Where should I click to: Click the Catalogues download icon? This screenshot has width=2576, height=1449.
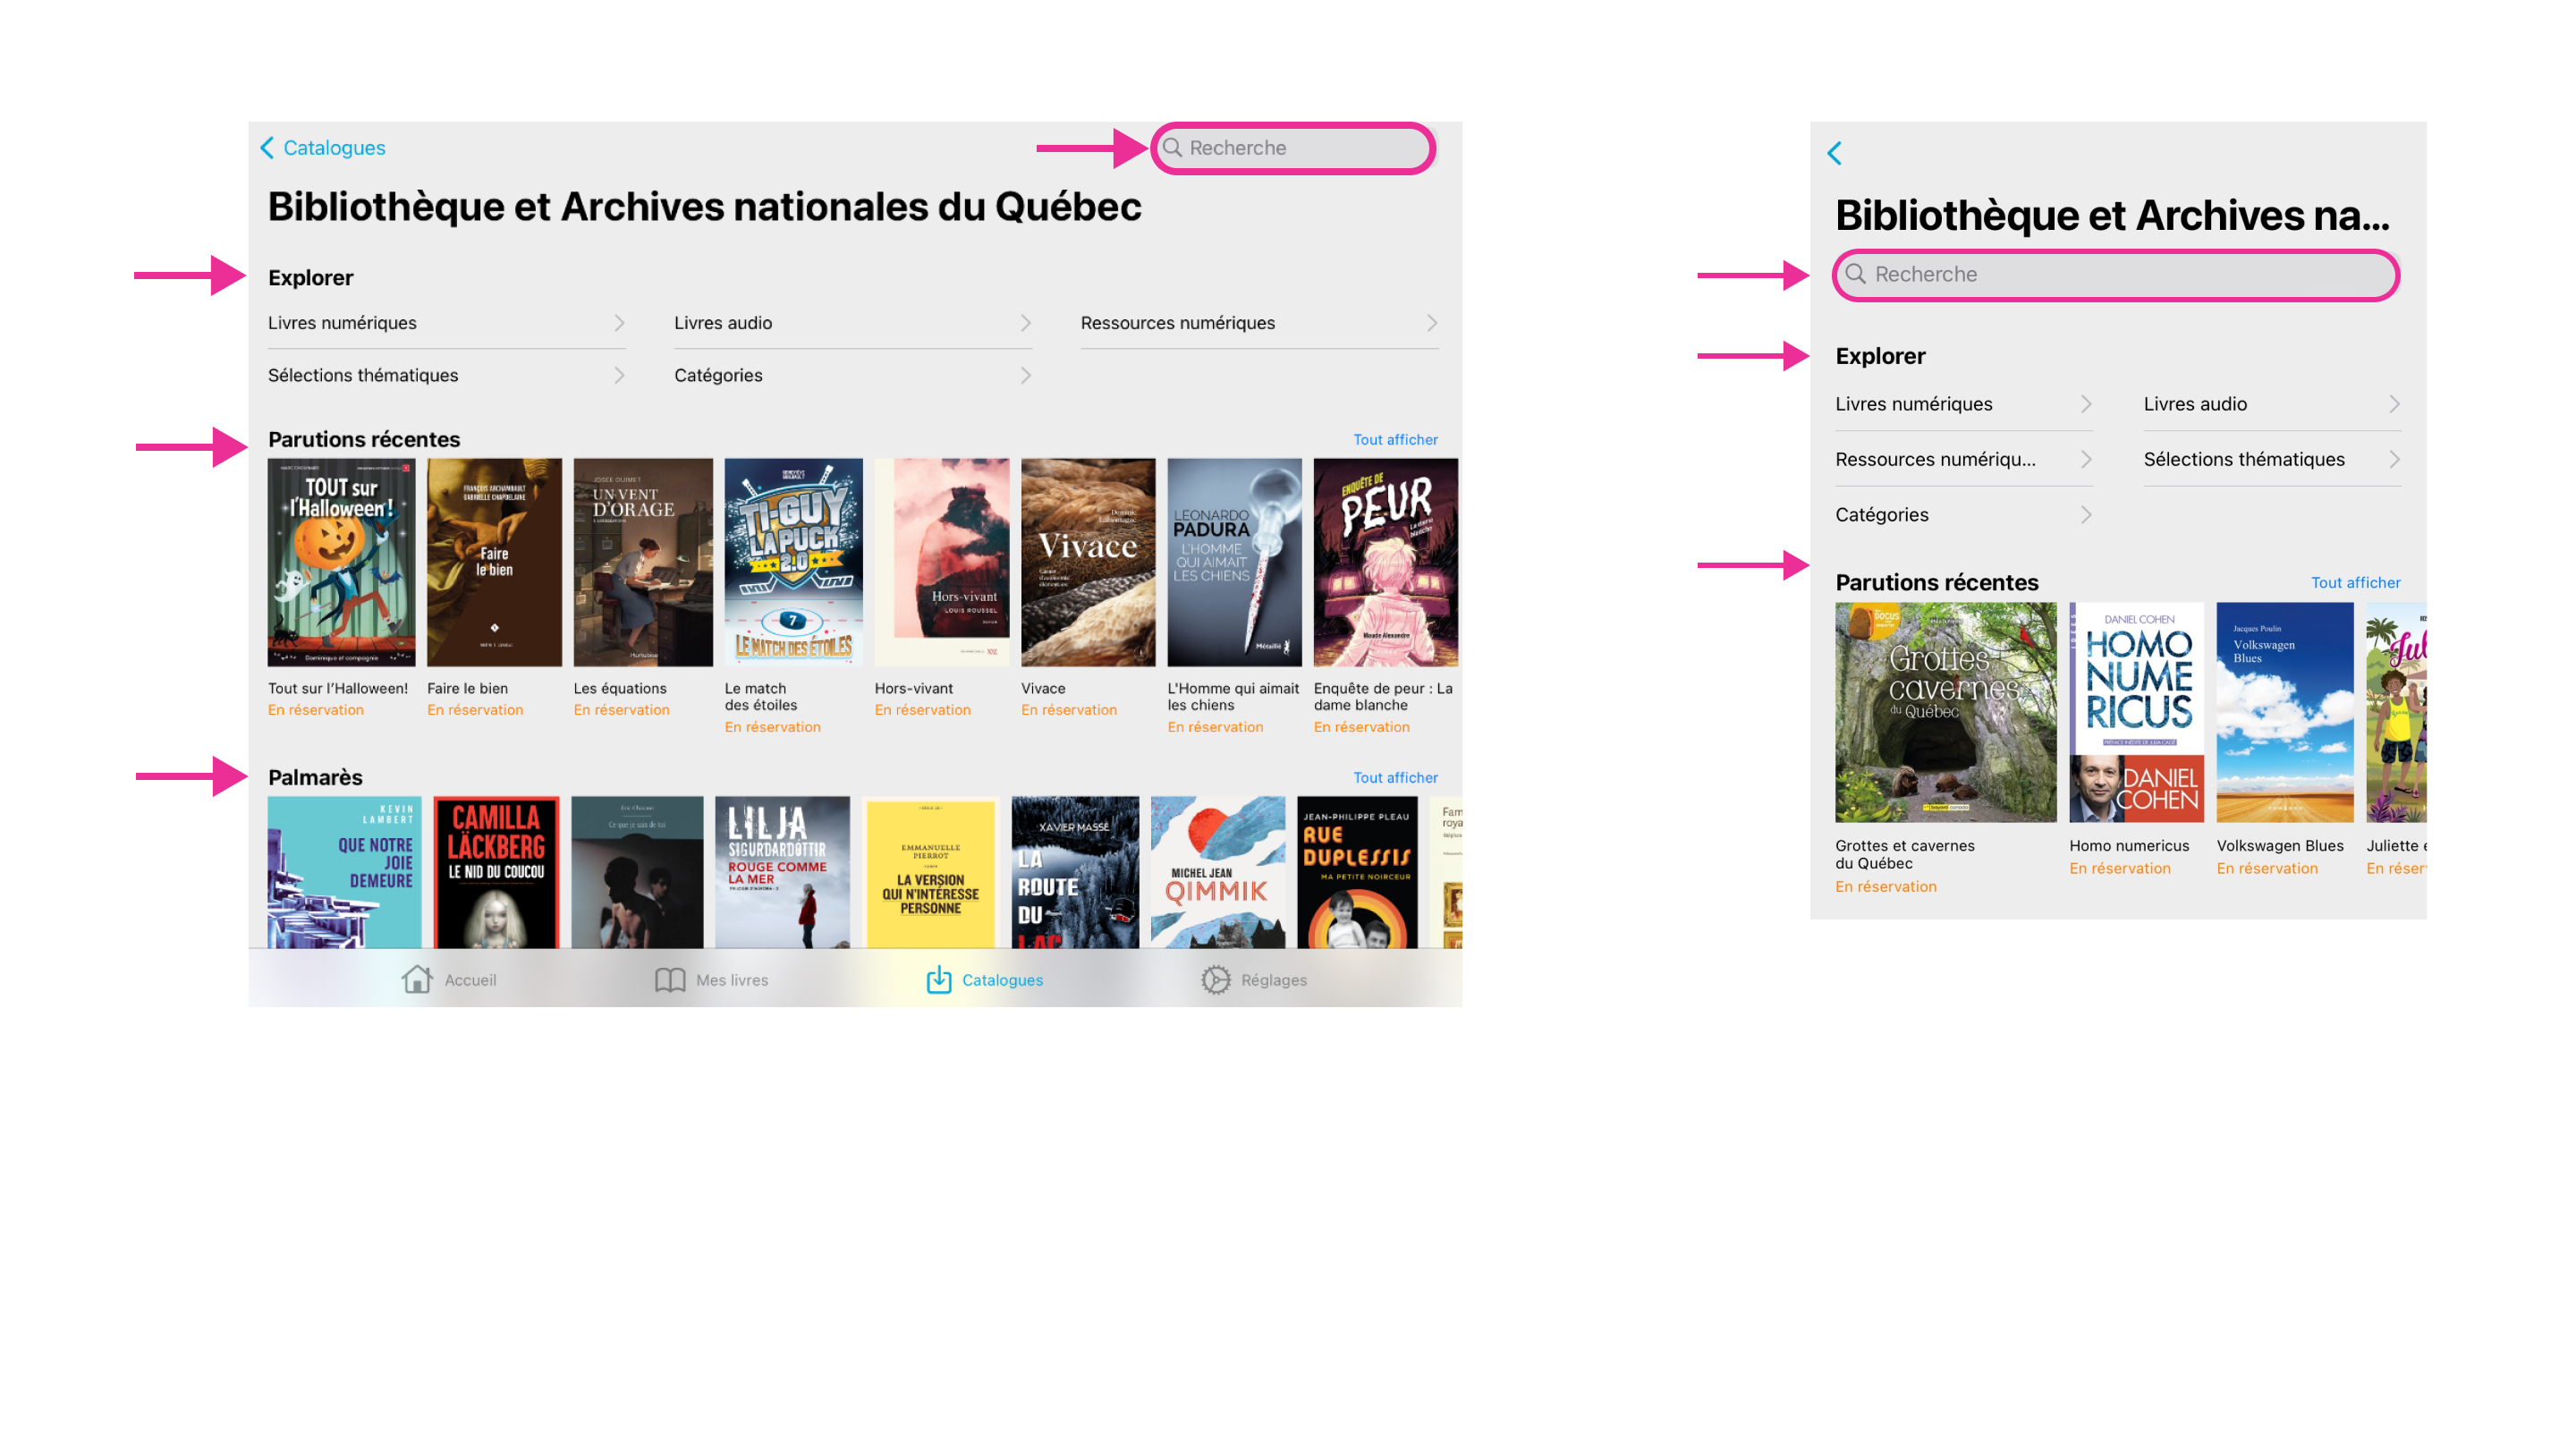point(939,979)
